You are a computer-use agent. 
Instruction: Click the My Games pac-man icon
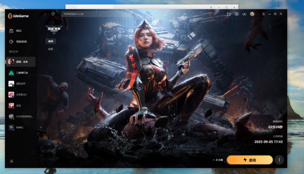(11, 41)
